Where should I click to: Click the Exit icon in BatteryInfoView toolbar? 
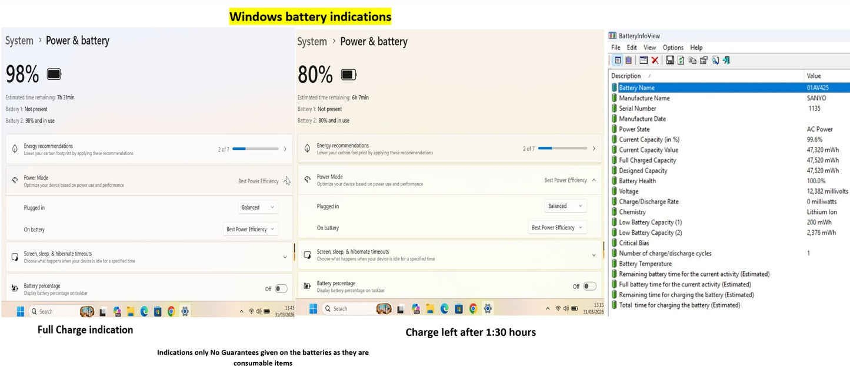pos(726,60)
